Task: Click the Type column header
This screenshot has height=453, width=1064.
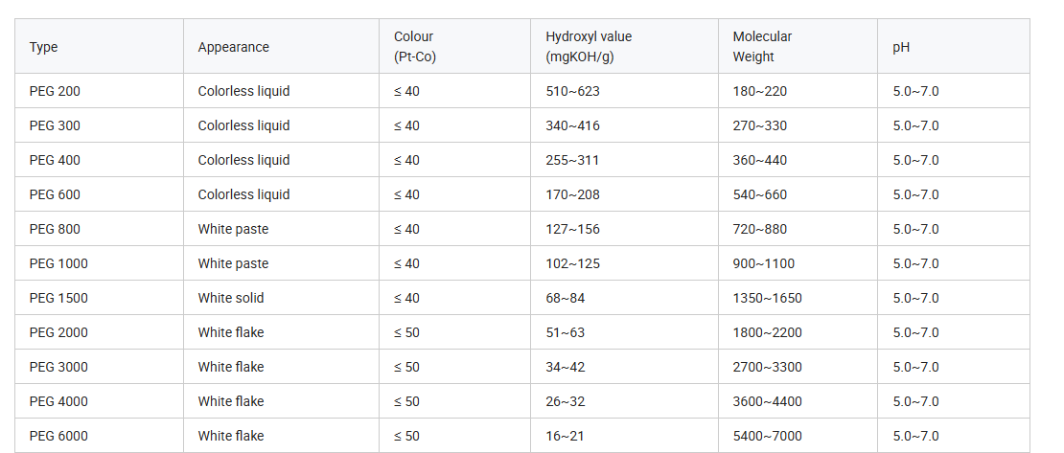Action: [44, 47]
